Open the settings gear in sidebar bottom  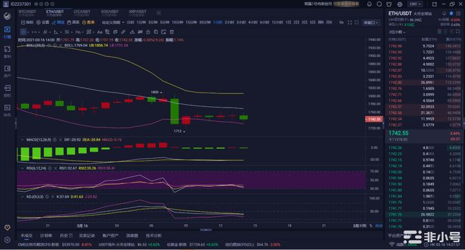[7, 240]
